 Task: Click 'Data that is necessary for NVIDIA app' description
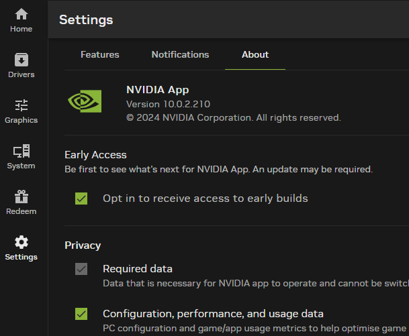tap(256, 284)
